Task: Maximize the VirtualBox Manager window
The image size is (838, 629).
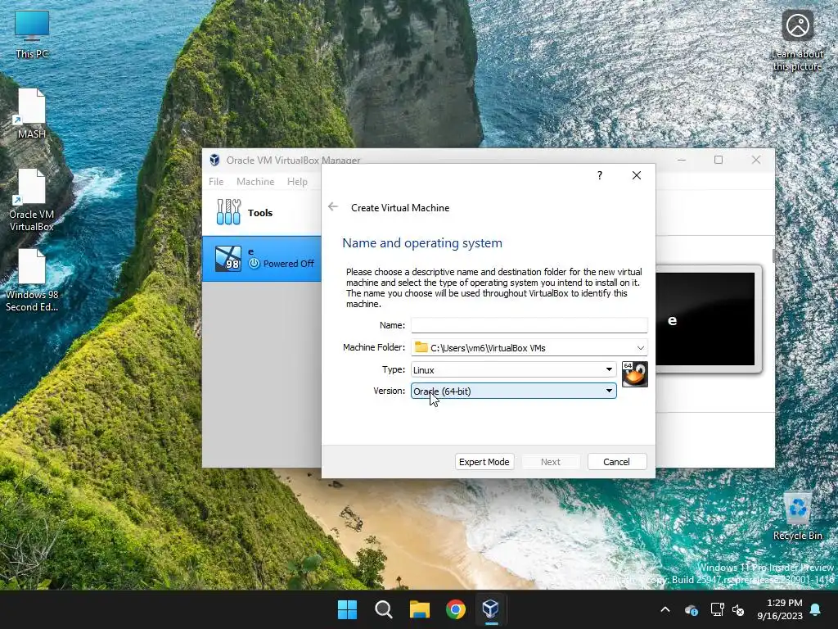Action: [x=719, y=160]
